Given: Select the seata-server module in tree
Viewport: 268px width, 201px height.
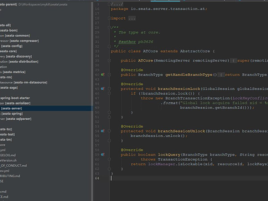Looking at the screenshot, I should click(x=11, y=108).
